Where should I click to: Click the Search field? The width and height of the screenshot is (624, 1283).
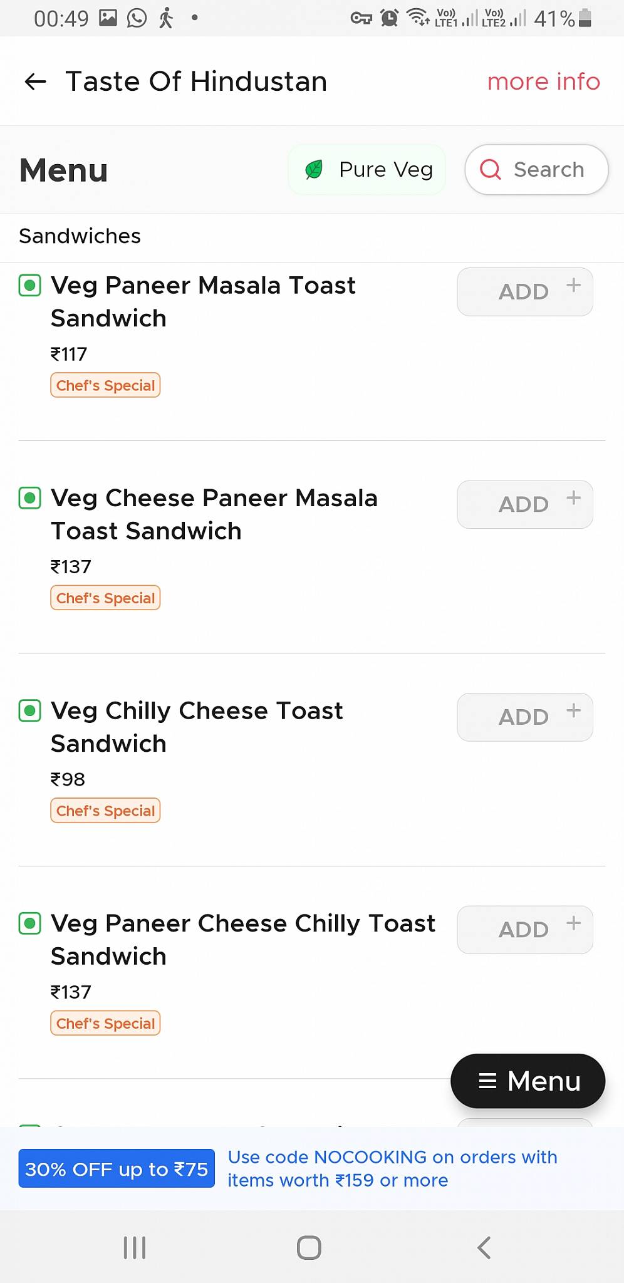[x=536, y=170]
